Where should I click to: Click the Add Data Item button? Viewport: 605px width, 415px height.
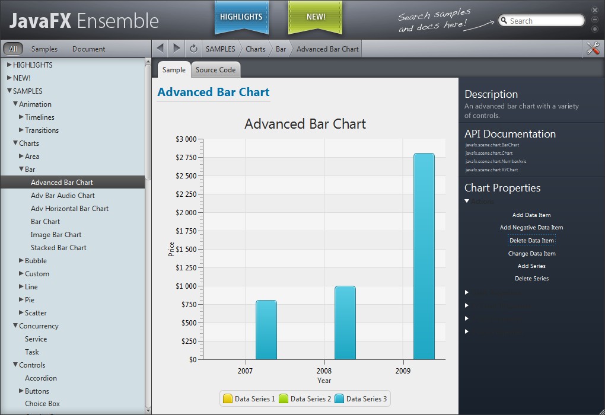tap(531, 215)
